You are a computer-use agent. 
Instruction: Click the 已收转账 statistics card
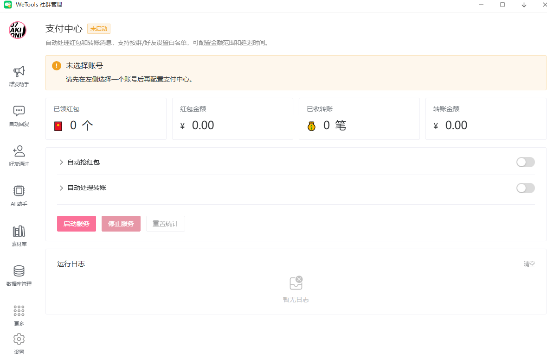pos(359,119)
